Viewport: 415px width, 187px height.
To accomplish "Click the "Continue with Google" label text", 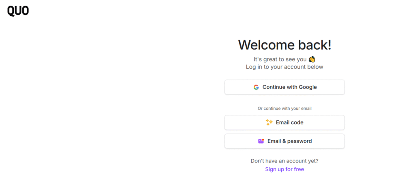I will coord(290,87).
